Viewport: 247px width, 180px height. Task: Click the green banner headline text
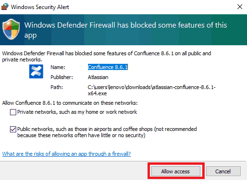pos(126,30)
